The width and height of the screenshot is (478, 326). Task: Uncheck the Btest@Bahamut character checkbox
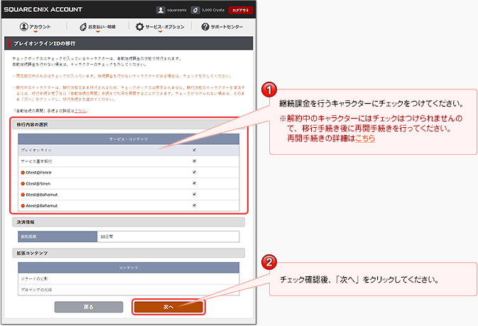pyautogui.click(x=194, y=195)
